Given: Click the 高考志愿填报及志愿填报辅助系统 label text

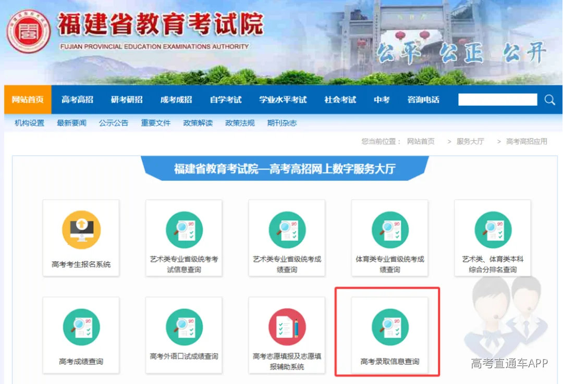Looking at the screenshot, I should (x=287, y=362).
